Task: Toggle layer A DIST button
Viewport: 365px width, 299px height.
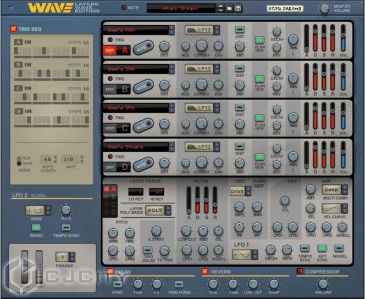Action: 240,30
